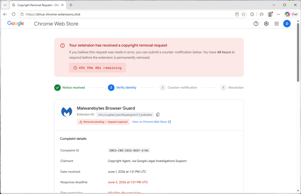Click the date received June 1, 2026 value

pyautogui.click(x=127, y=172)
